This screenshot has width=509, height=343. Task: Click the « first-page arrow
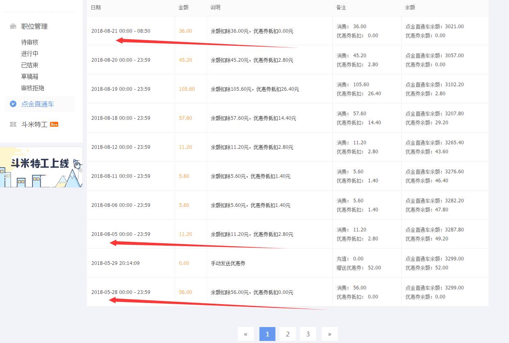[x=245, y=334]
